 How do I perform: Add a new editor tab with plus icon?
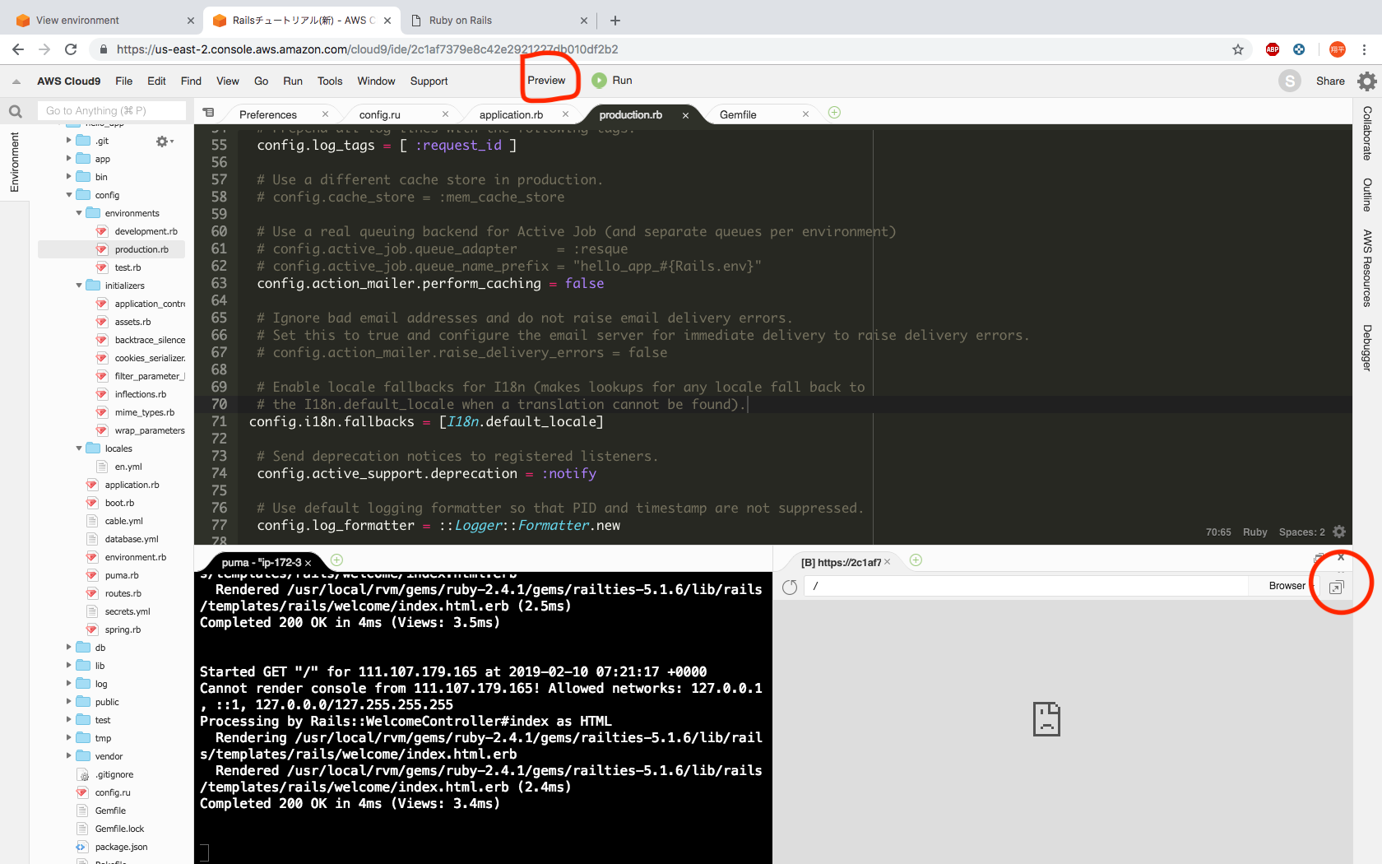[x=834, y=113]
